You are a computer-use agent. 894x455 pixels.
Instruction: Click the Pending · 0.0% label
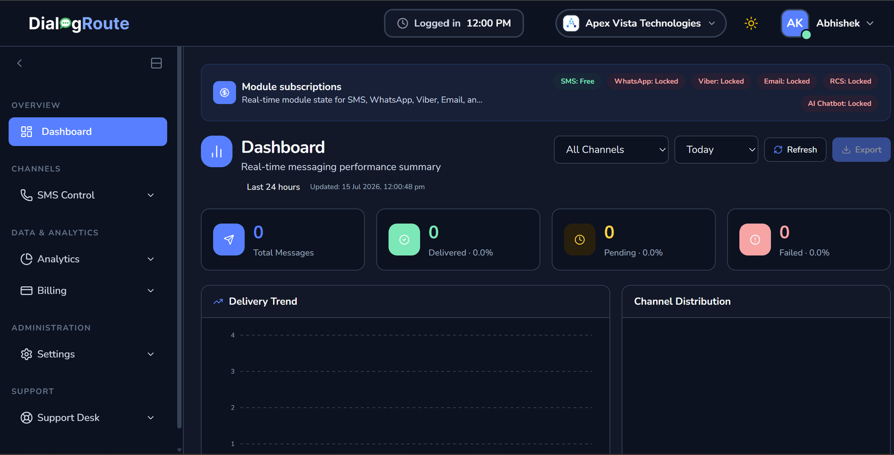coord(633,253)
